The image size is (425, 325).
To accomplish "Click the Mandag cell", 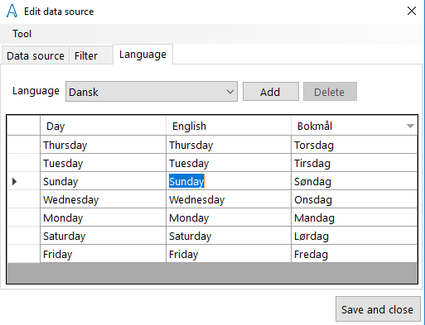I will pyautogui.click(x=354, y=217).
